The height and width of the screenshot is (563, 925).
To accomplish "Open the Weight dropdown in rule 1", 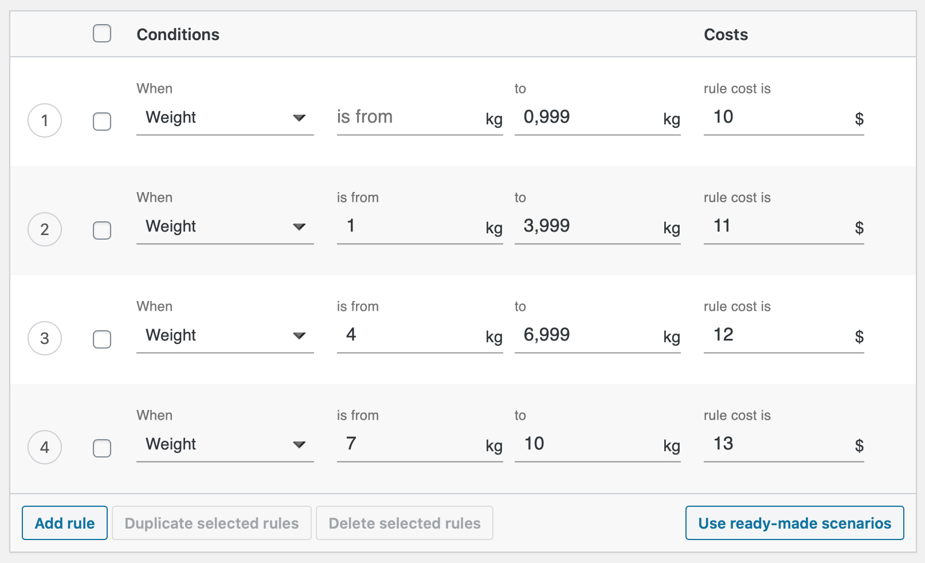I will pos(225,118).
